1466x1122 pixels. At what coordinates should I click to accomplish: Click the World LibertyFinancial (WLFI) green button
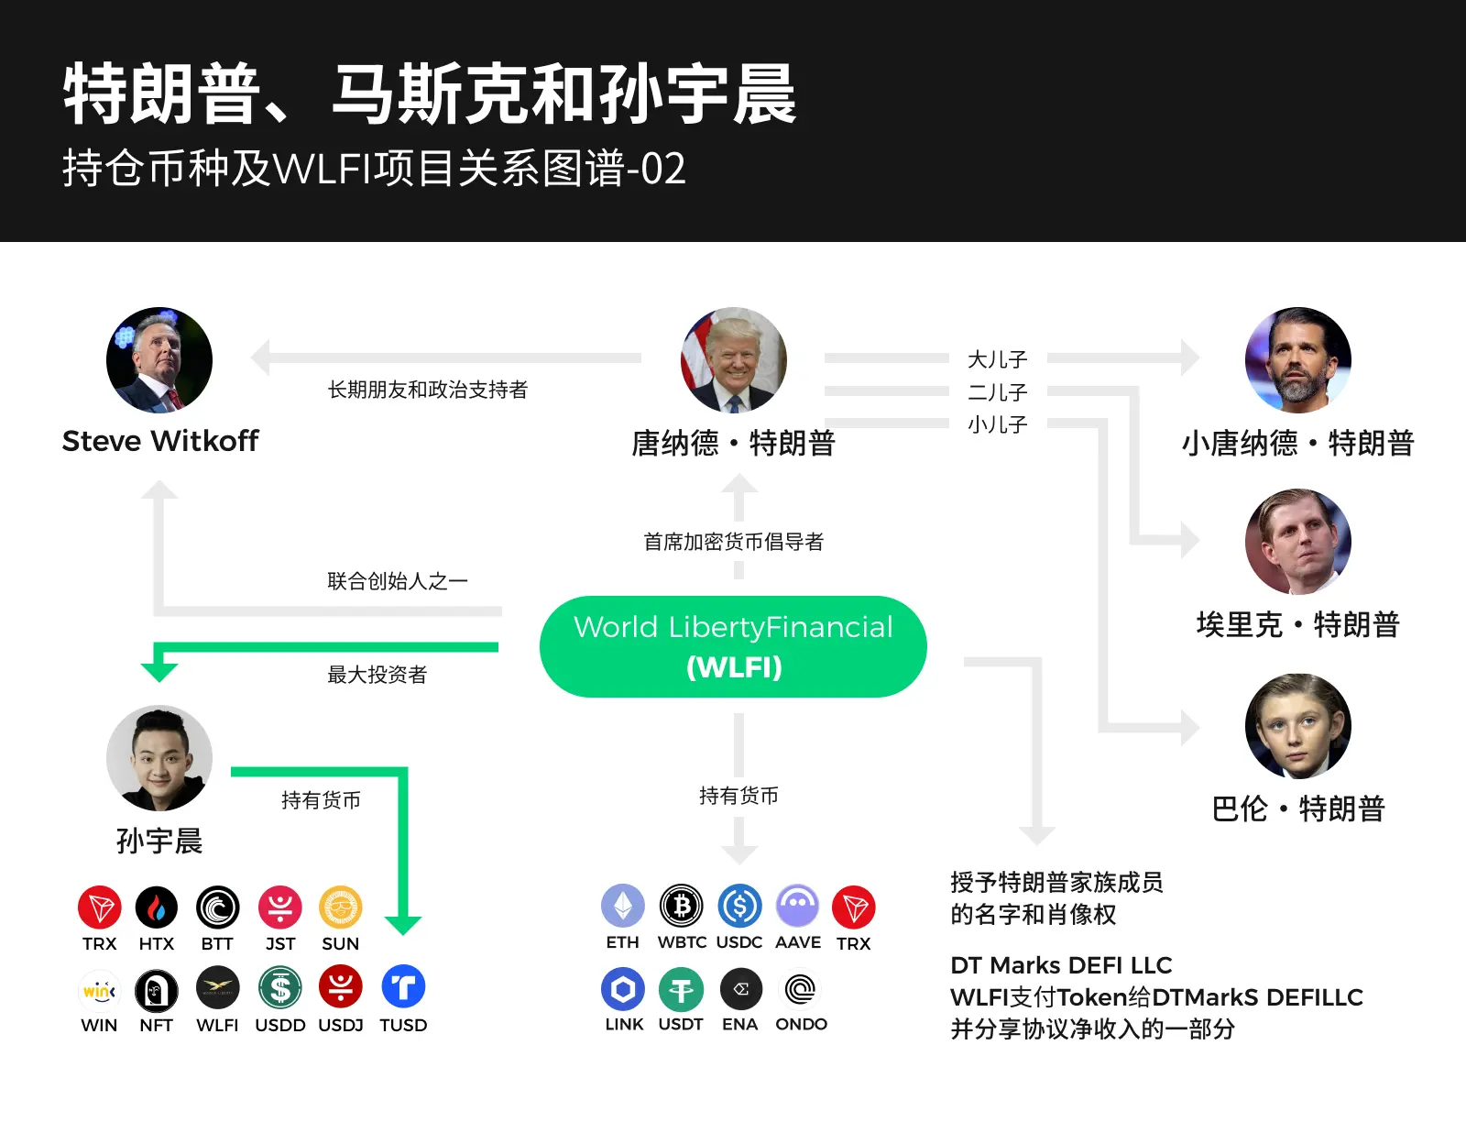[733, 647]
